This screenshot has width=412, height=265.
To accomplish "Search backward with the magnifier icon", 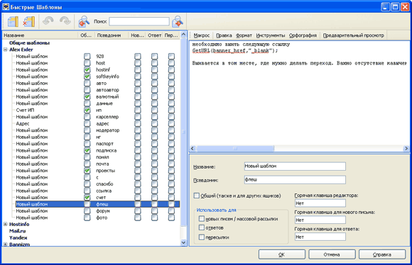I will coord(84,21).
